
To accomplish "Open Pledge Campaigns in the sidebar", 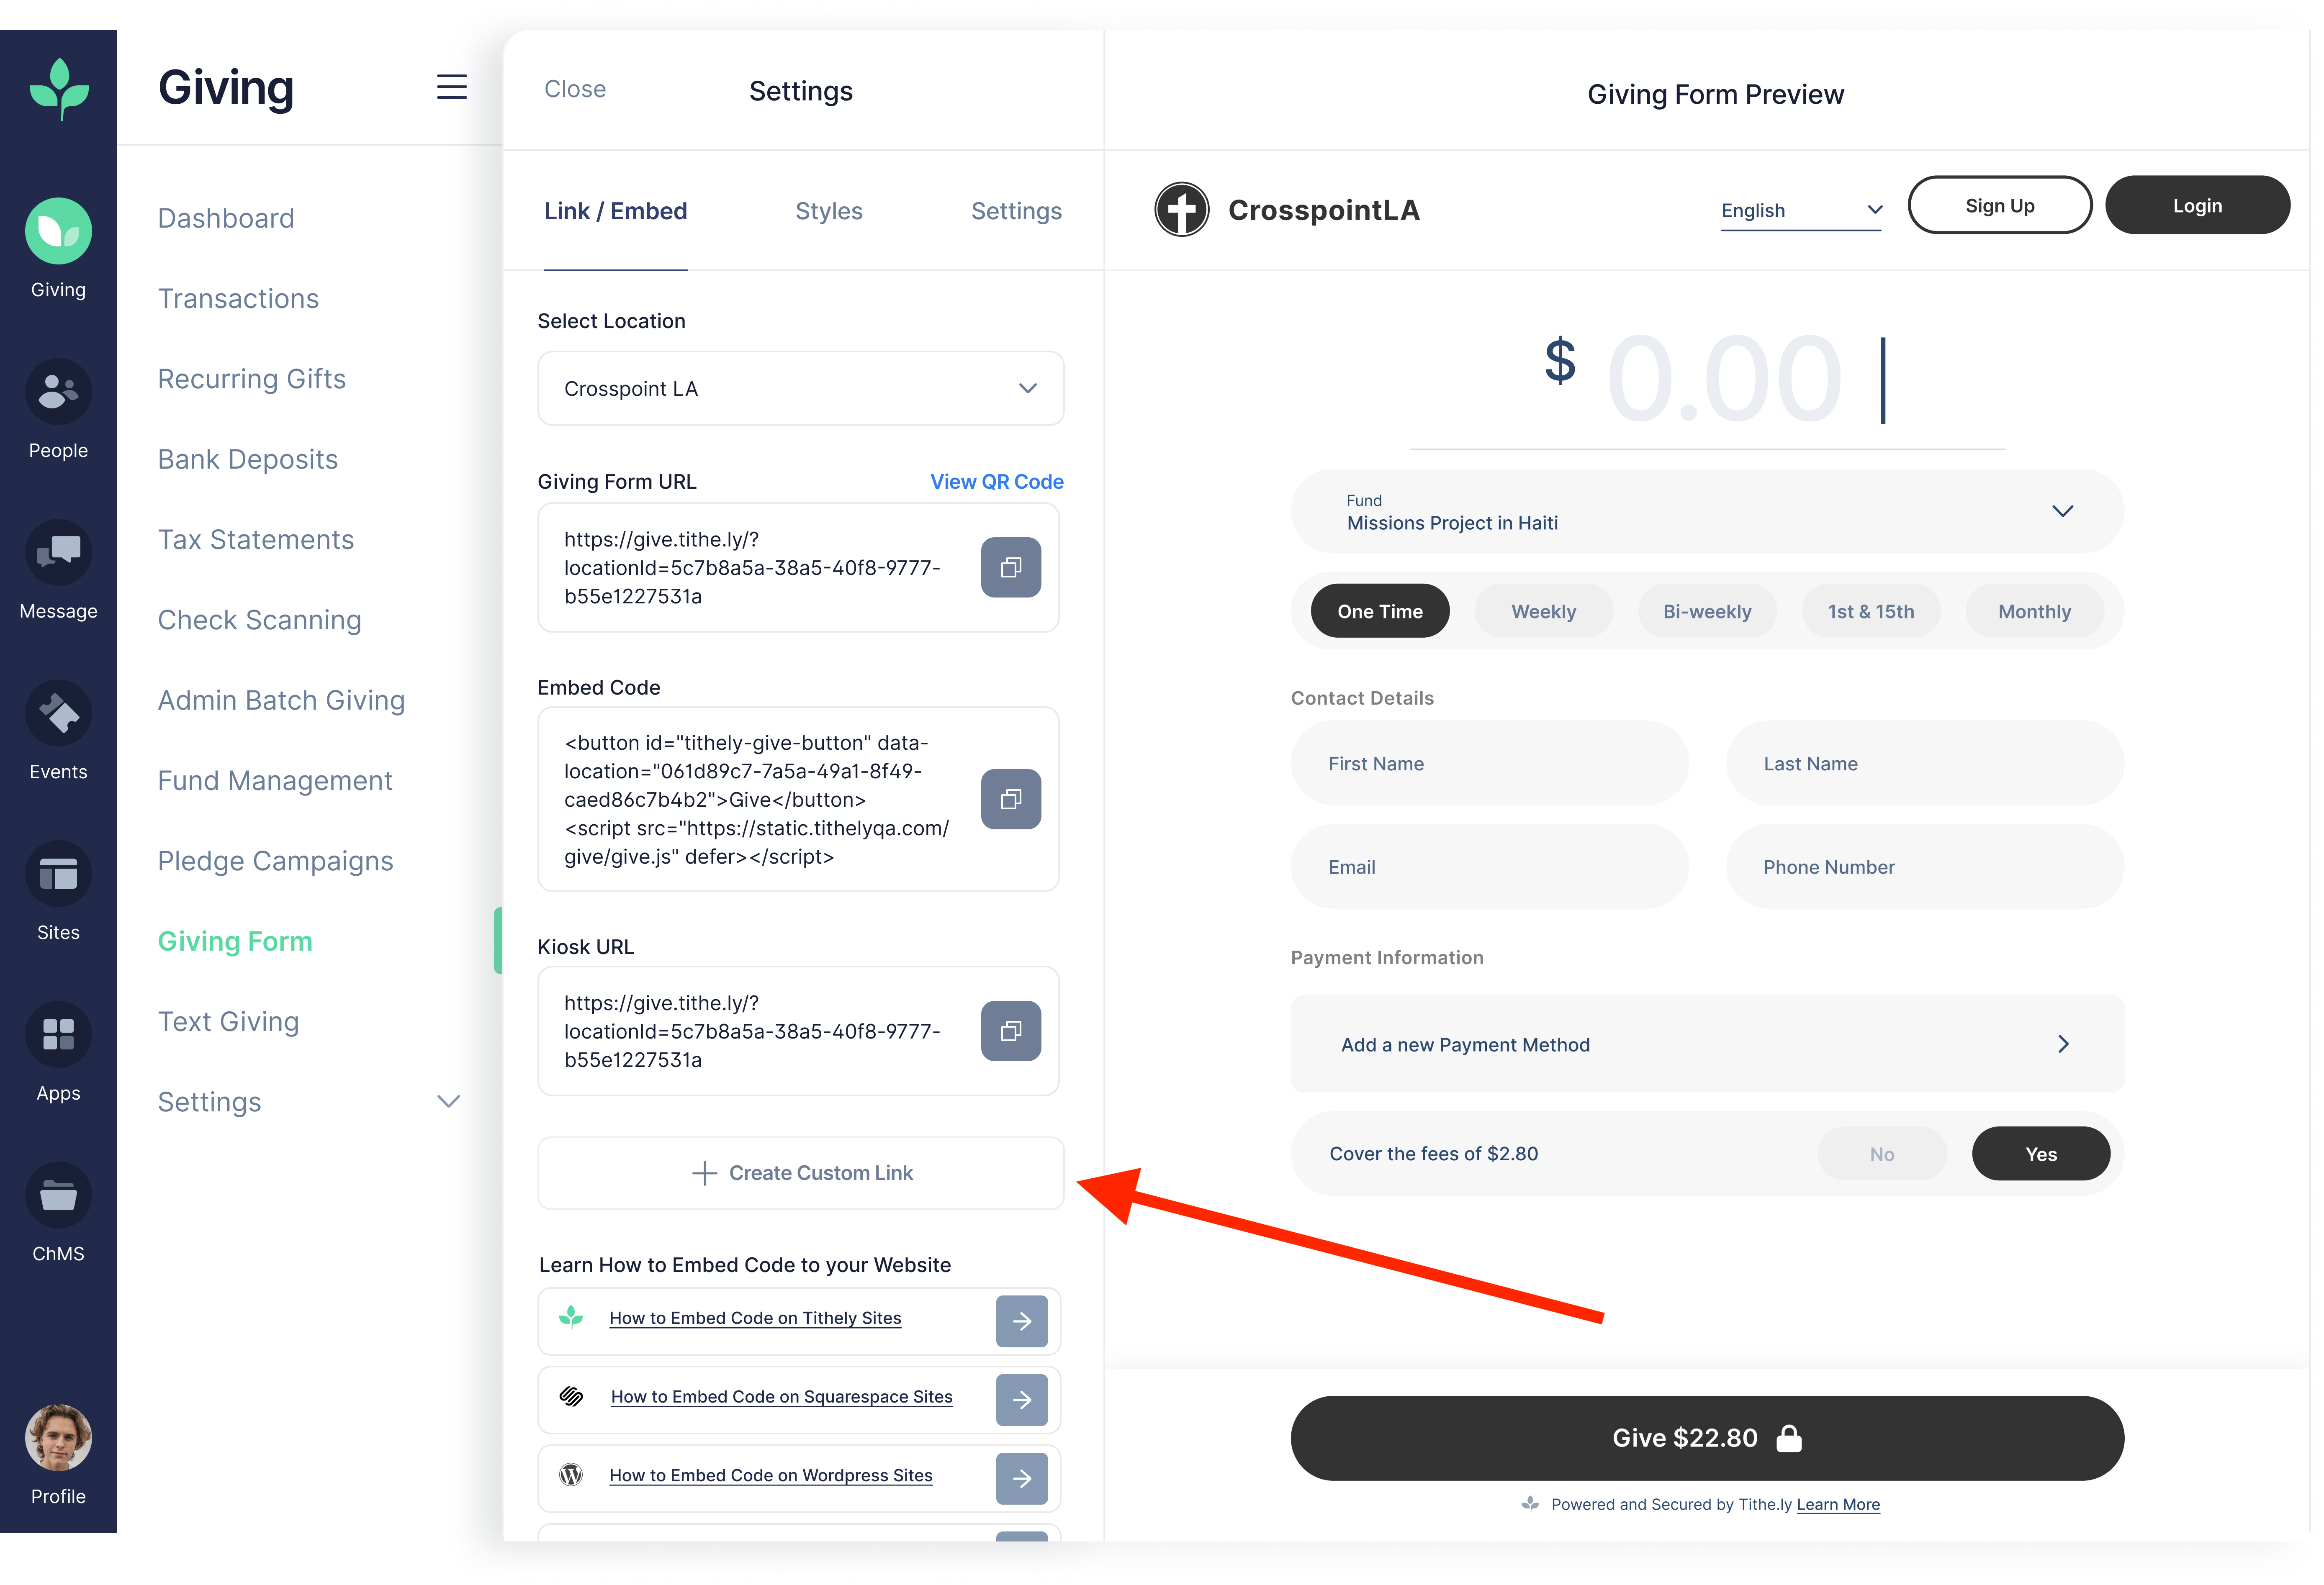I will pos(276,862).
